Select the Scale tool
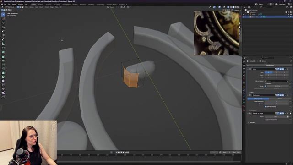This screenshot has height=165, width=293. tap(3, 31)
